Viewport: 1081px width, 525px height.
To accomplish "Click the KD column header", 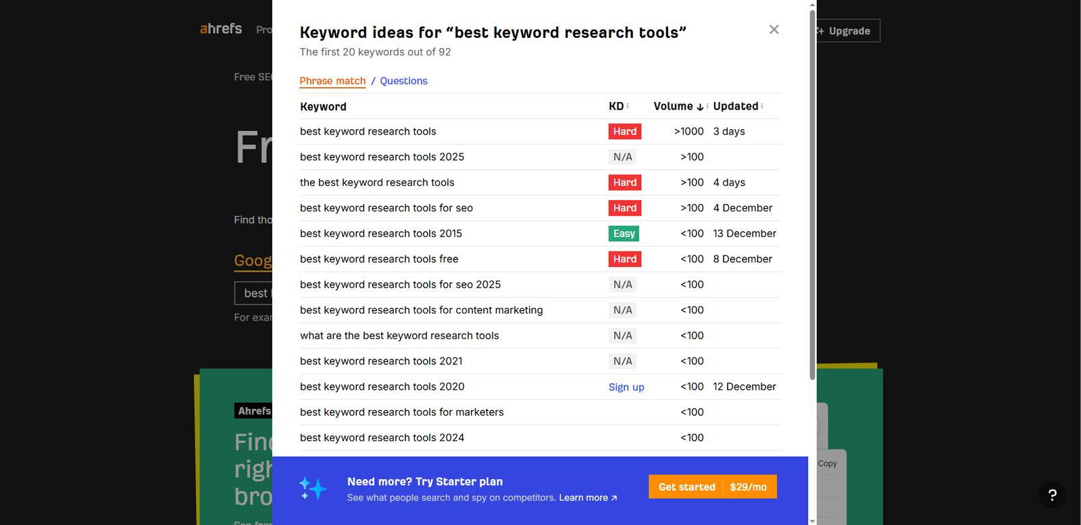I will (x=616, y=106).
